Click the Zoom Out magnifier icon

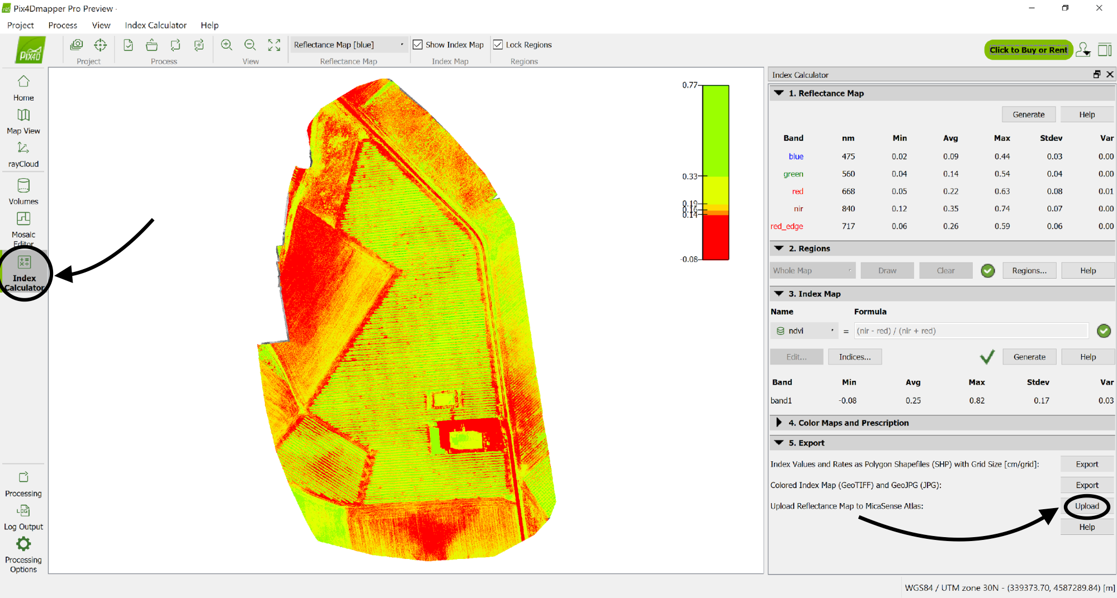click(250, 45)
